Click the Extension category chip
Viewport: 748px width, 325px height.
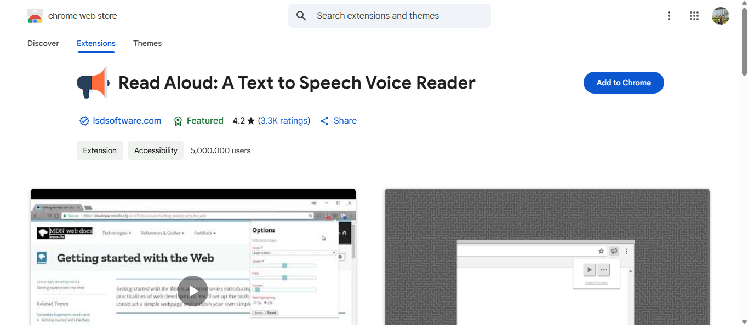pyautogui.click(x=100, y=150)
